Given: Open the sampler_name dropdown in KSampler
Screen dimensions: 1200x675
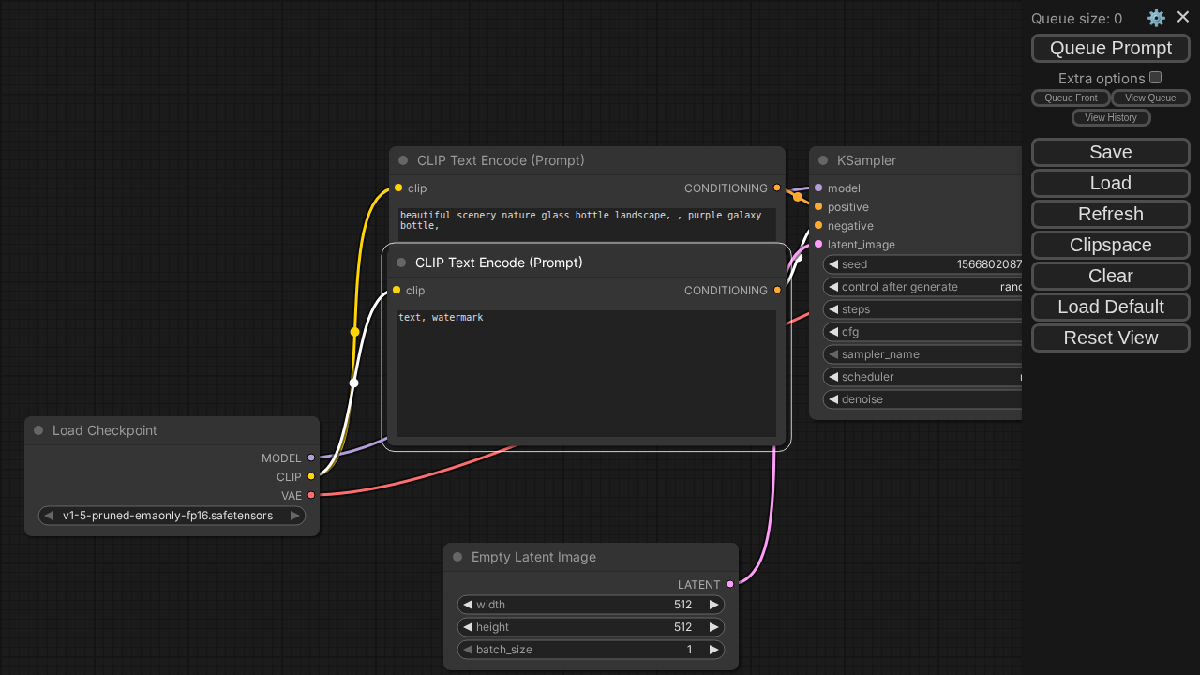Looking at the screenshot, I should coord(923,354).
